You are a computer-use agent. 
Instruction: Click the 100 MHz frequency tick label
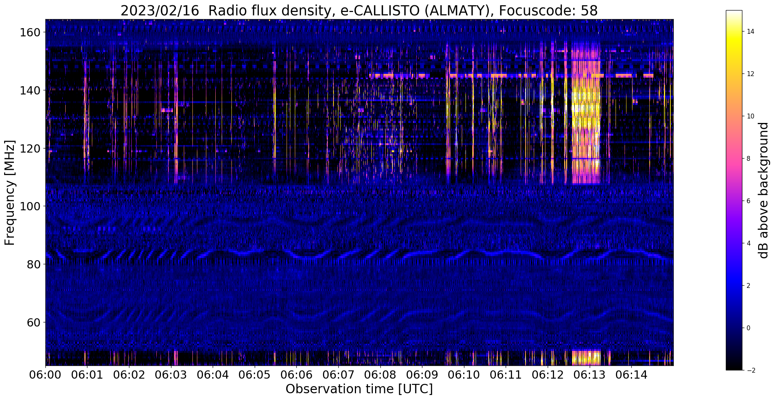30,206
